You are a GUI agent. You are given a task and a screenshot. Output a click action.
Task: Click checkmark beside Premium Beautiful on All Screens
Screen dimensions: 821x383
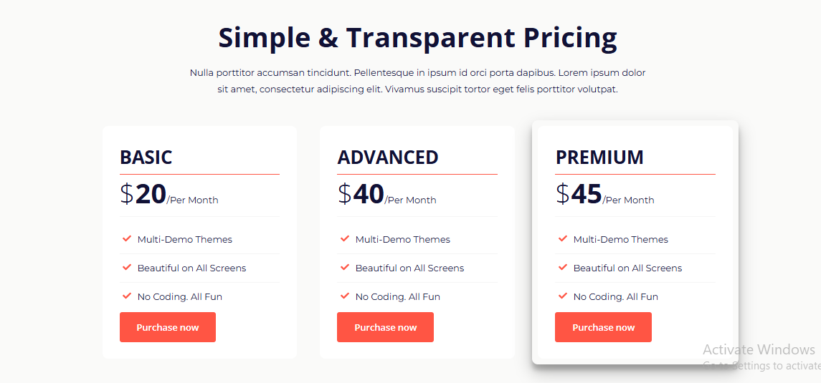coord(563,267)
